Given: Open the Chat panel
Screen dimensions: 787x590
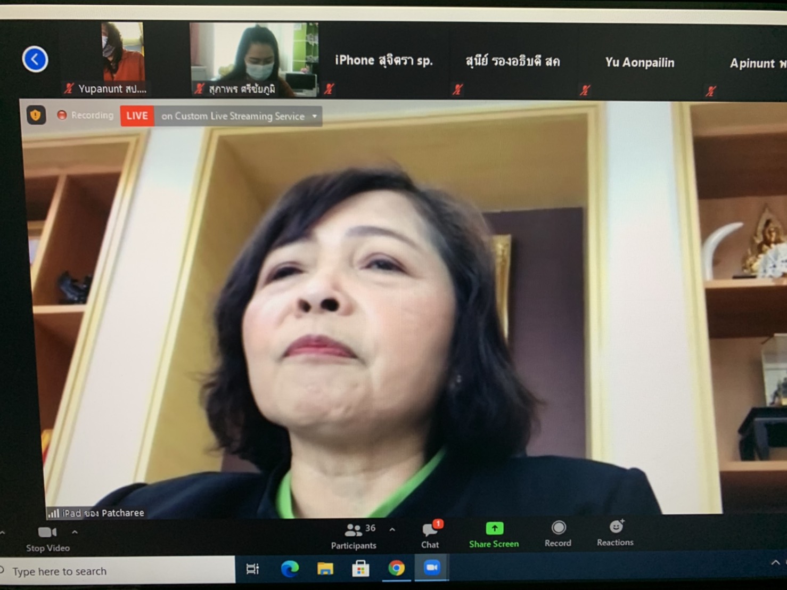Looking at the screenshot, I should pyautogui.click(x=430, y=535).
